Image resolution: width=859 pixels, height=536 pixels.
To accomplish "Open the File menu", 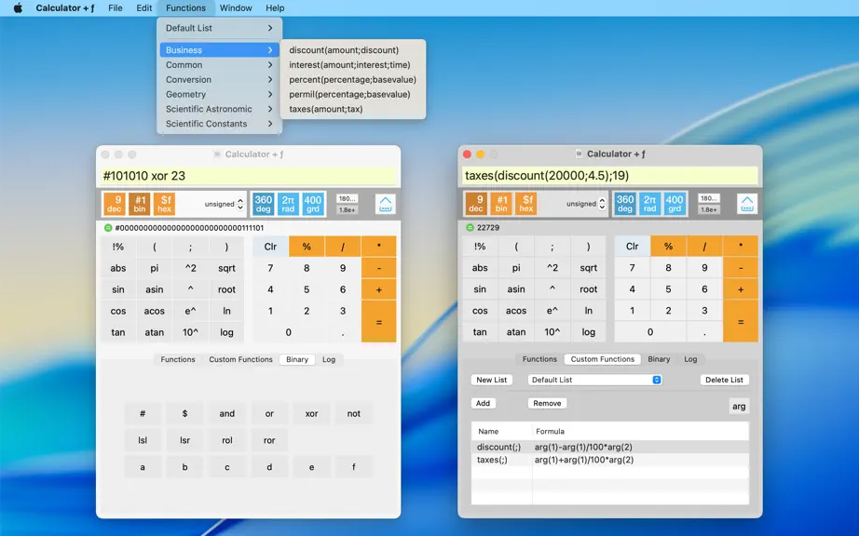I will pyautogui.click(x=115, y=8).
